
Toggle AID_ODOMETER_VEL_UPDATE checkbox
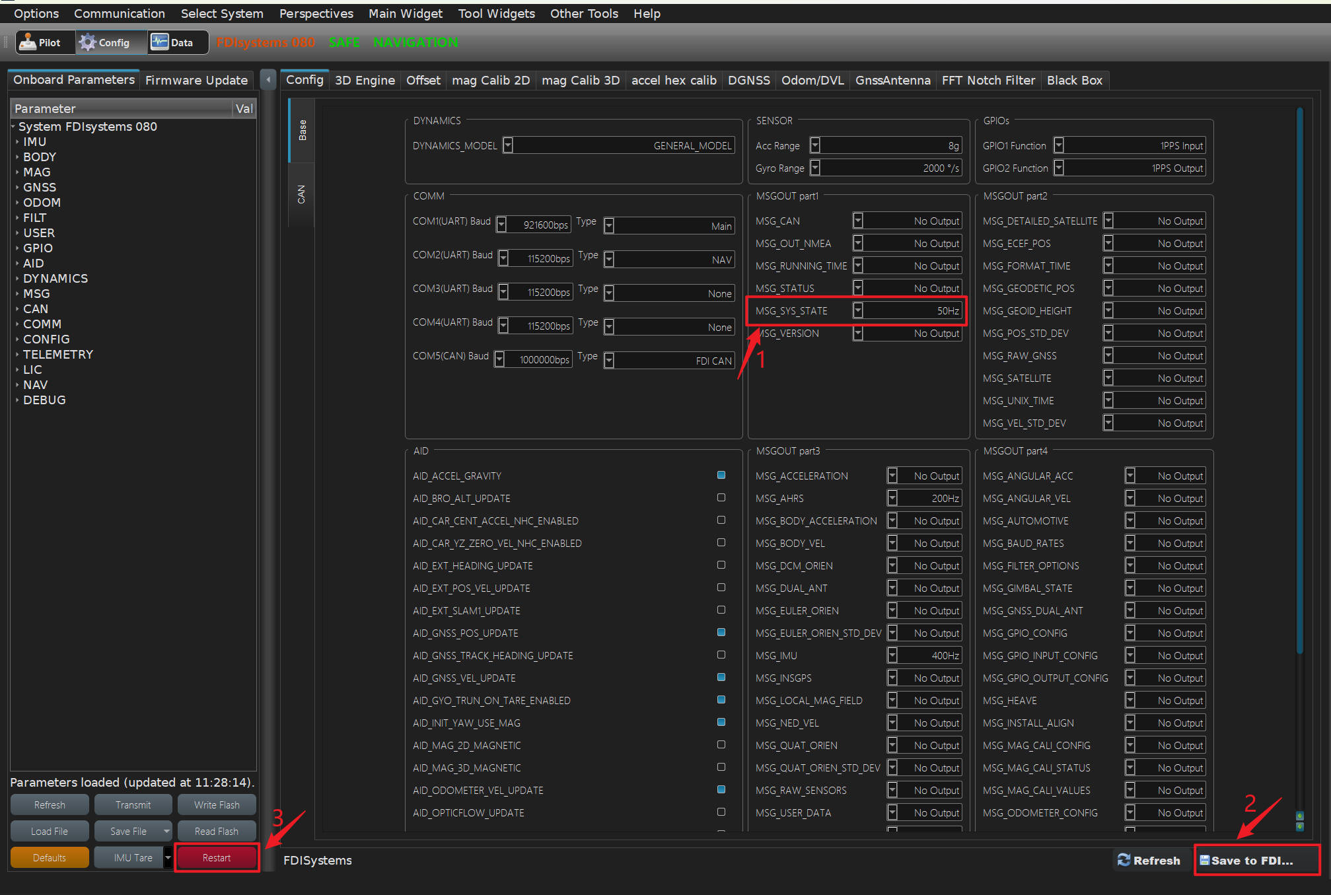click(721, 789)
